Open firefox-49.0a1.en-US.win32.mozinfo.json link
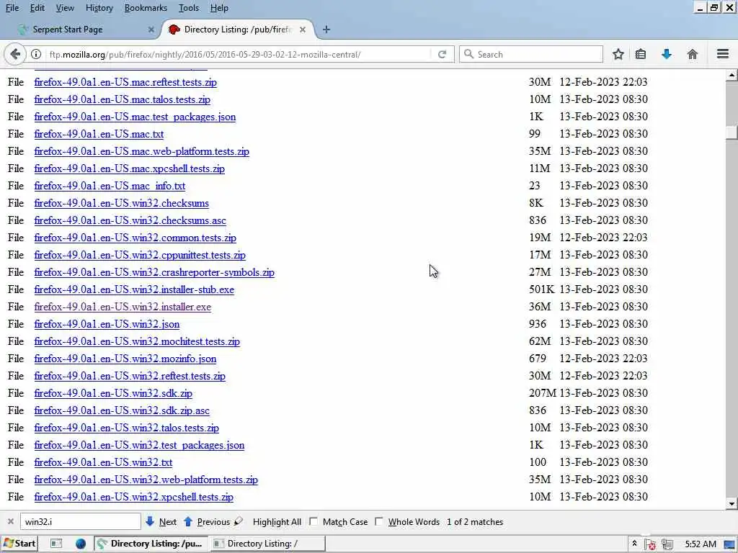Viewport: 738px width, 553px height. point(125,359)
